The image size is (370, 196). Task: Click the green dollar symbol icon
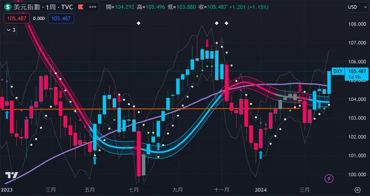[8, 7]
